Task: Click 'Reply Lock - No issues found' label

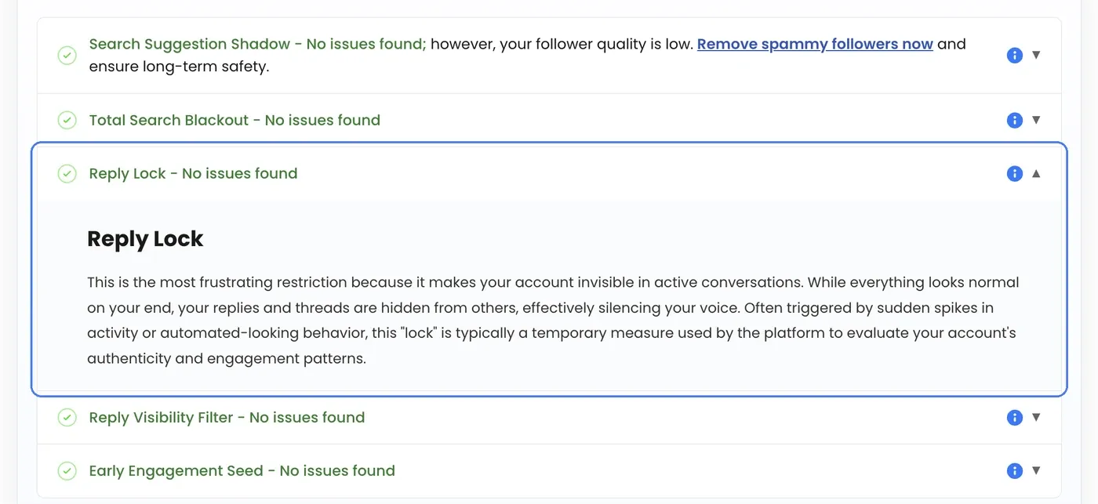Action: [x=194, y=173]
